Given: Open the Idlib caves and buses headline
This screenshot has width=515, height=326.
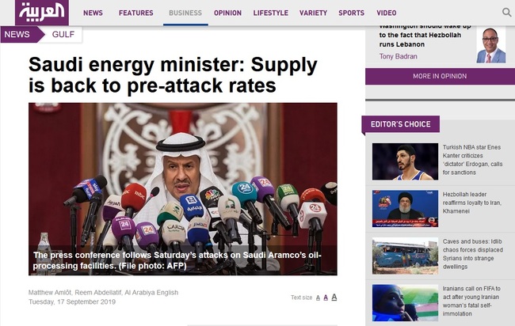Looking at the screenshot, I should (x=473, y=254).
